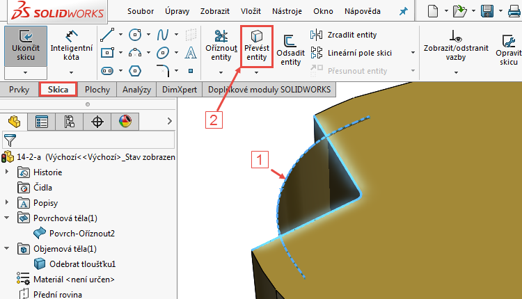Click the Převést entity convert tool

click(256, 46)
